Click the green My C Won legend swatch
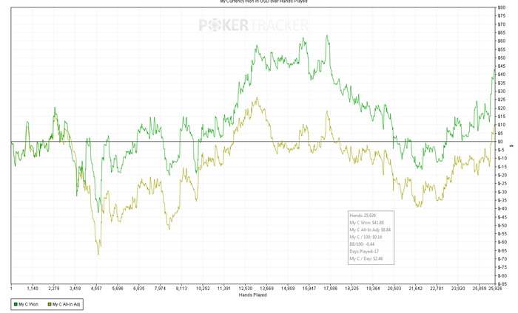This screenshot has width=518, height=313. coord(16,304)
